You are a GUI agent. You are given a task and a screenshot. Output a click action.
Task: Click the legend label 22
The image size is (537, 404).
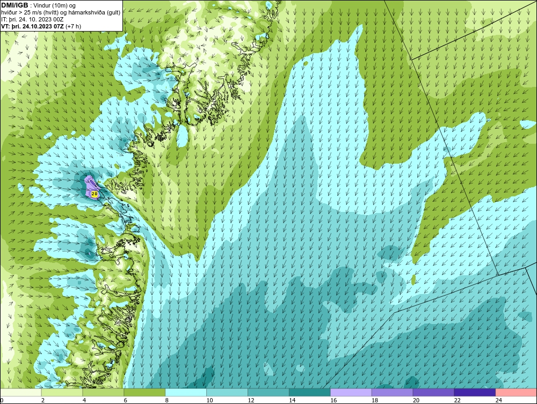(x=457, y=400)
